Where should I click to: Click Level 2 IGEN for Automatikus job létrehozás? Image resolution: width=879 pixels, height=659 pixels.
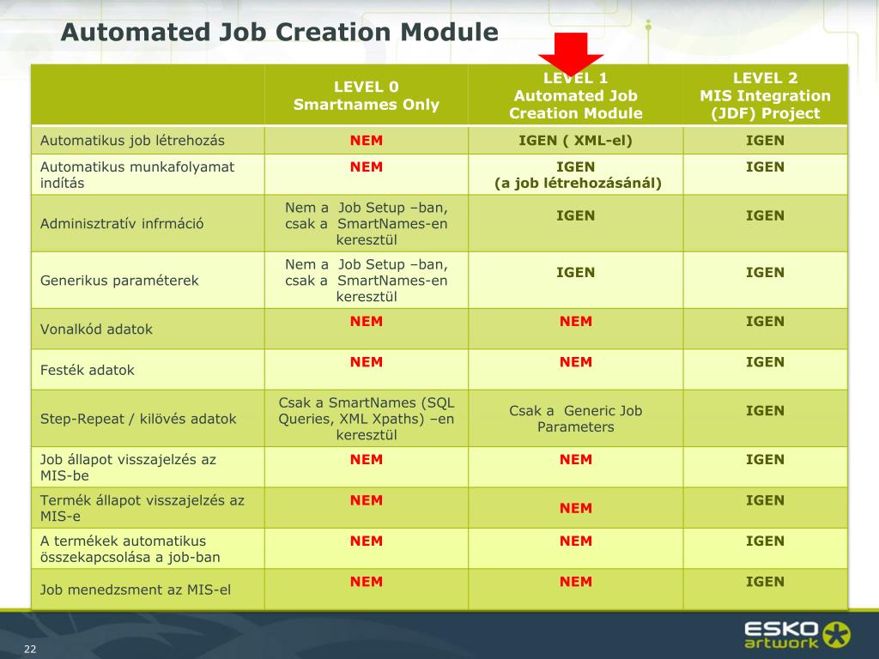tap(765, 141)
